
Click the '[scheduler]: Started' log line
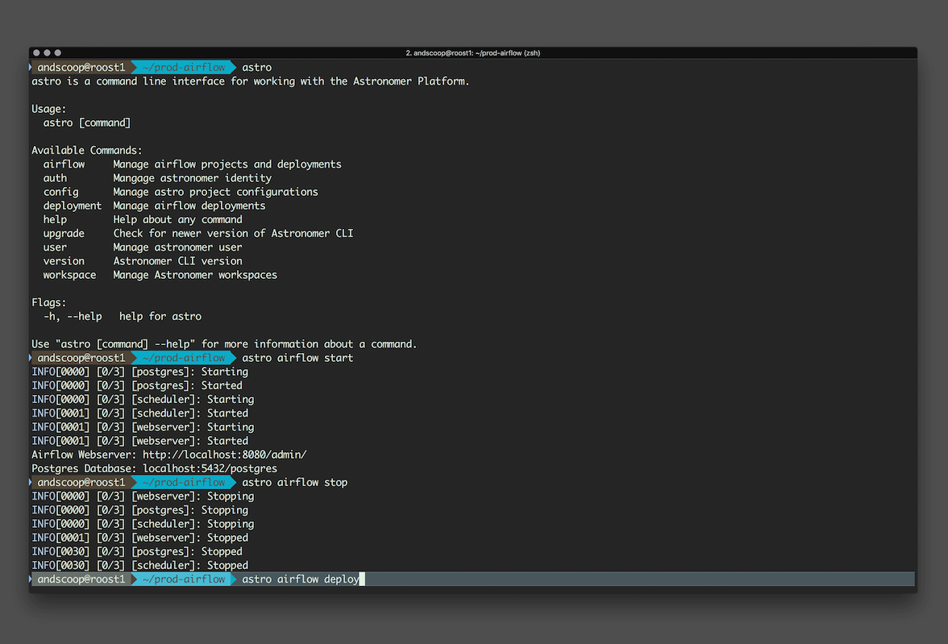(140, 413)
